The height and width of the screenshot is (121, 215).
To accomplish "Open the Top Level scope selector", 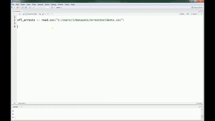I will pos(22,103).
